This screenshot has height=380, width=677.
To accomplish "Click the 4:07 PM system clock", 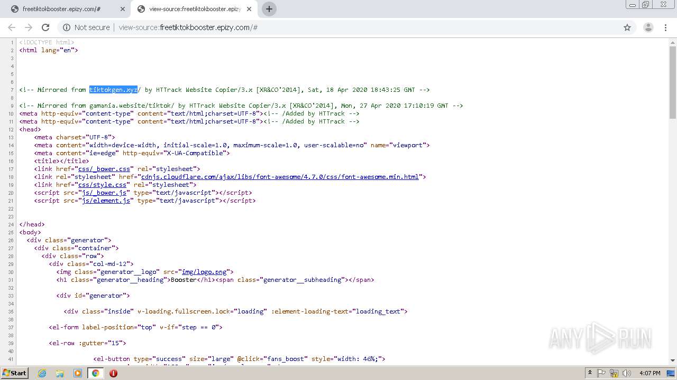I will [x=650, y=373].
